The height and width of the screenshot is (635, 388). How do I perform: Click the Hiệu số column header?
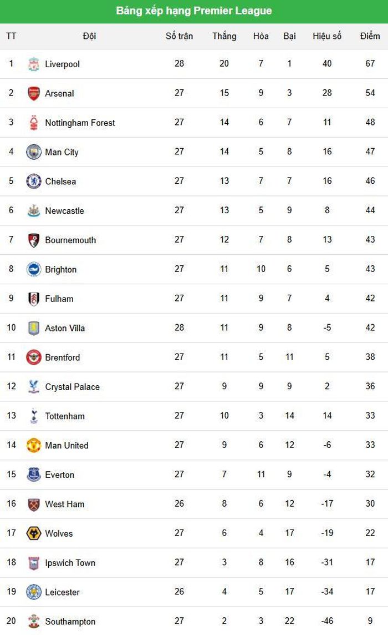[327, 36]
